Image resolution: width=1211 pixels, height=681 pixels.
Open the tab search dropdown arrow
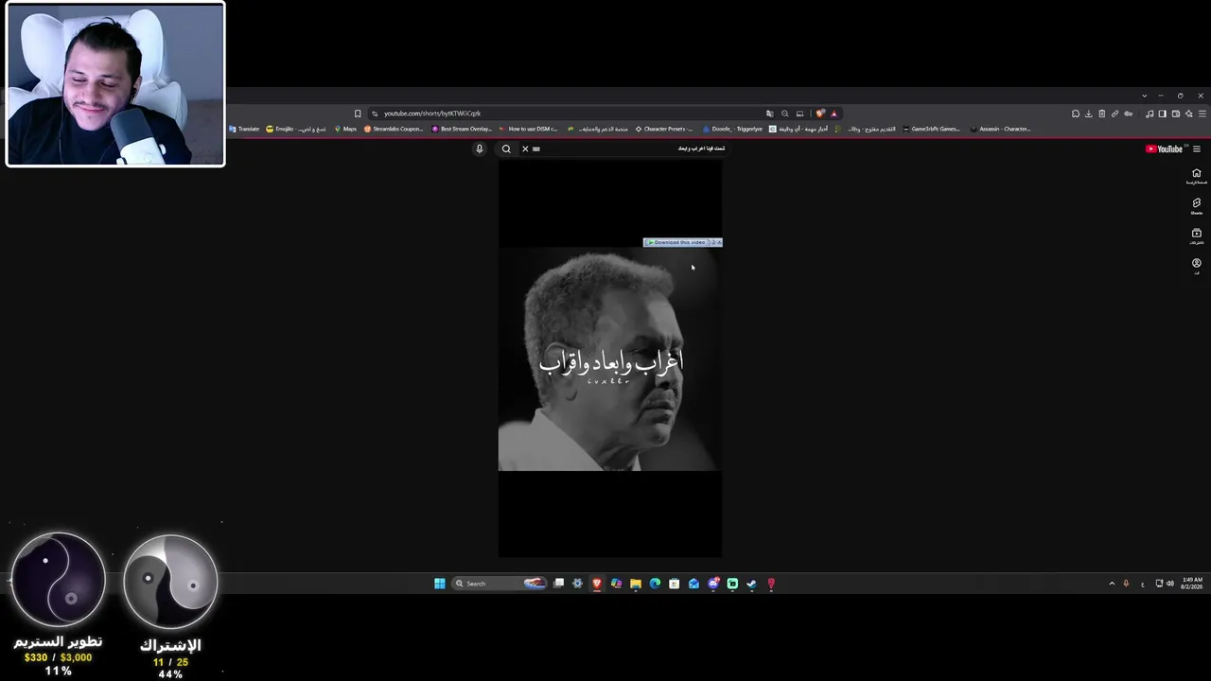pos(1144,96)
